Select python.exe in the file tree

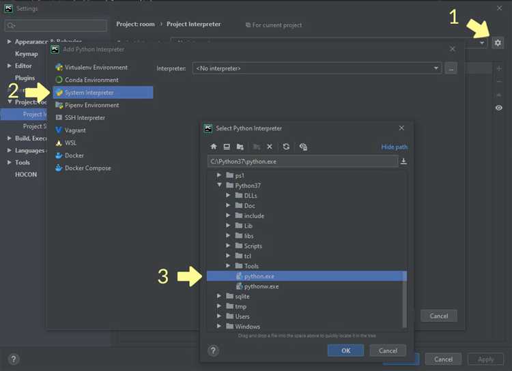(x=307, y=276)
